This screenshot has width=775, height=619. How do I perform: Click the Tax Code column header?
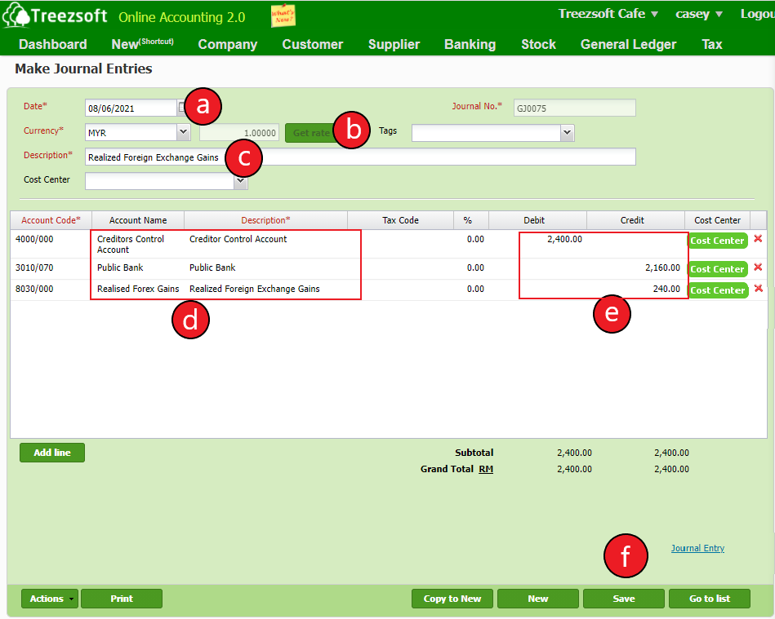pos(400,220)
